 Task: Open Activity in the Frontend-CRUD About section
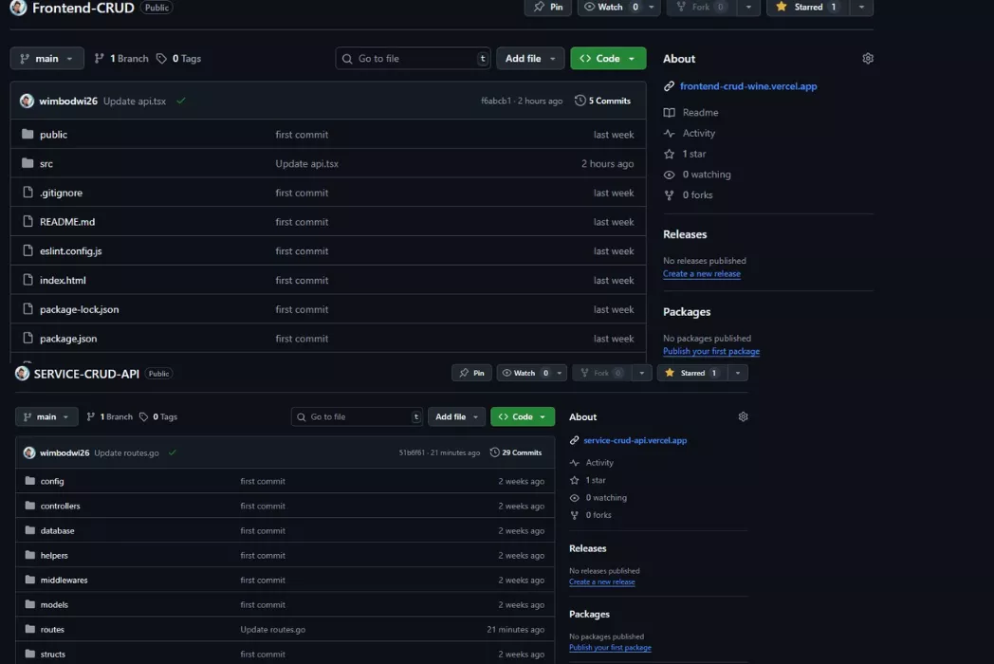[699, 133]
